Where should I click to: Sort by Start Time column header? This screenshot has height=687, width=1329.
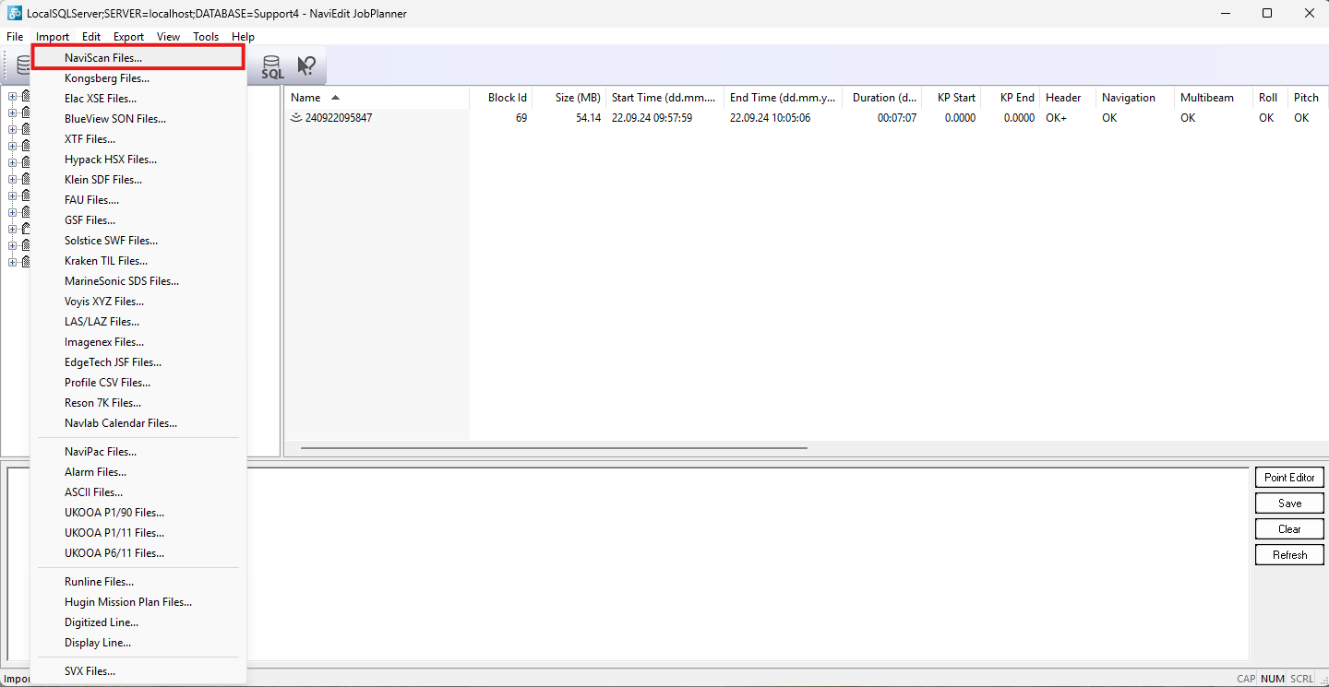coord(665,98)
